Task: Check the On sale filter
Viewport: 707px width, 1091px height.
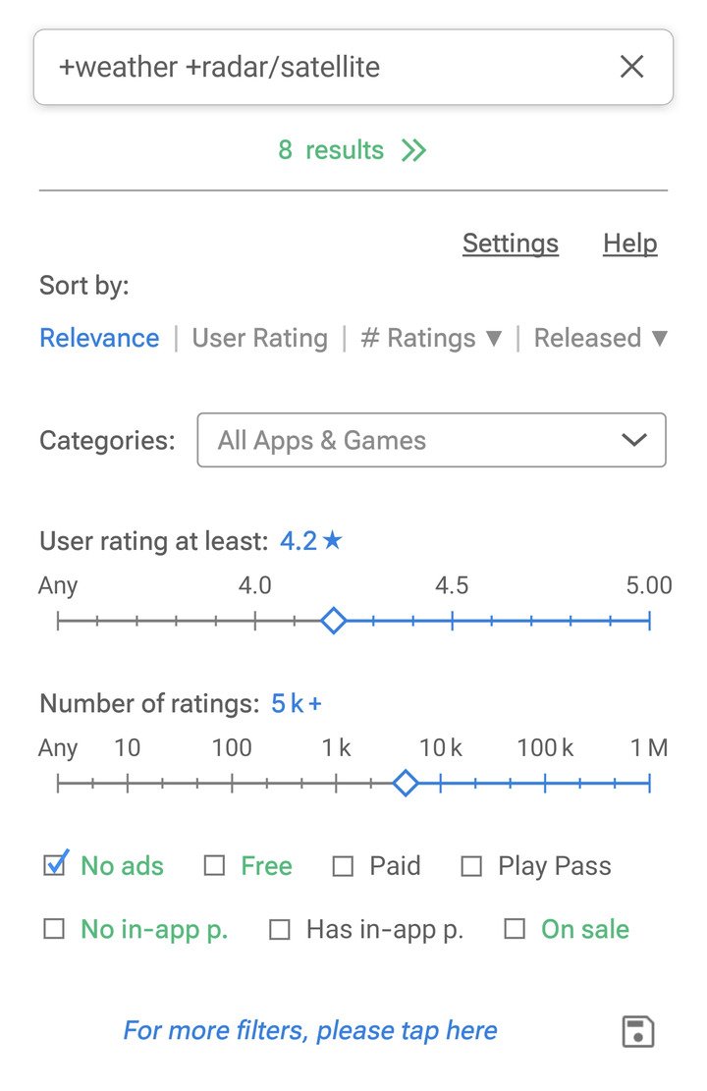Action: pos(515,929)
